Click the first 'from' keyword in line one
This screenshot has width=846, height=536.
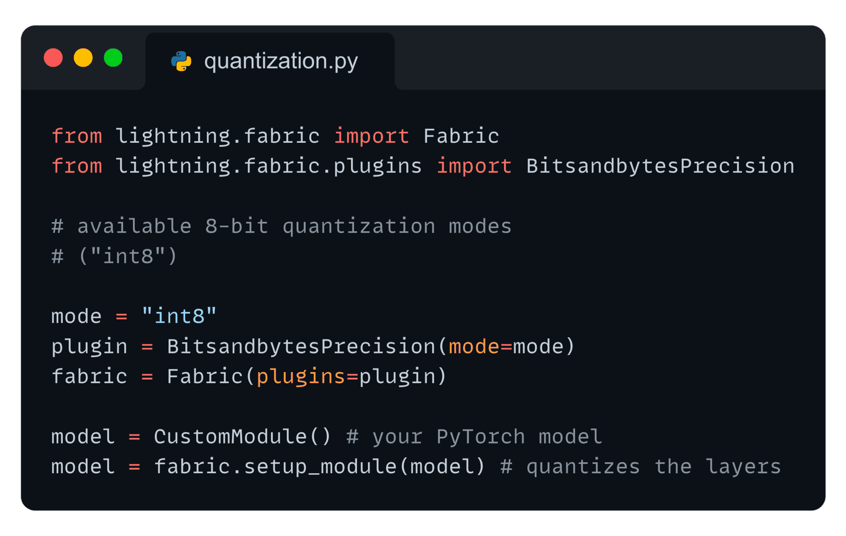click(77, 136)
